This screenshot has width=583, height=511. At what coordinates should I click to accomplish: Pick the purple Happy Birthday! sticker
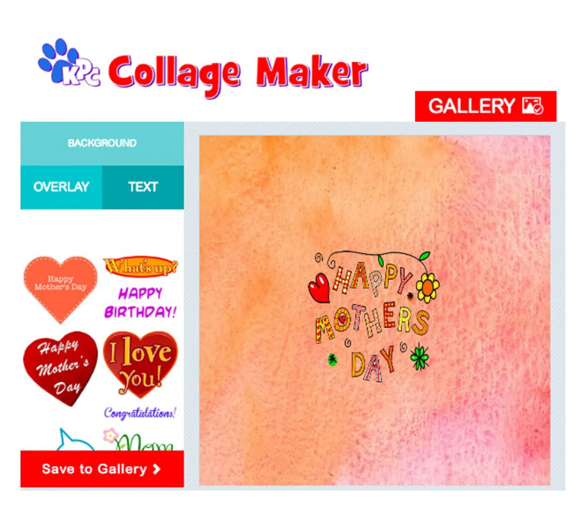coord(140,303)
